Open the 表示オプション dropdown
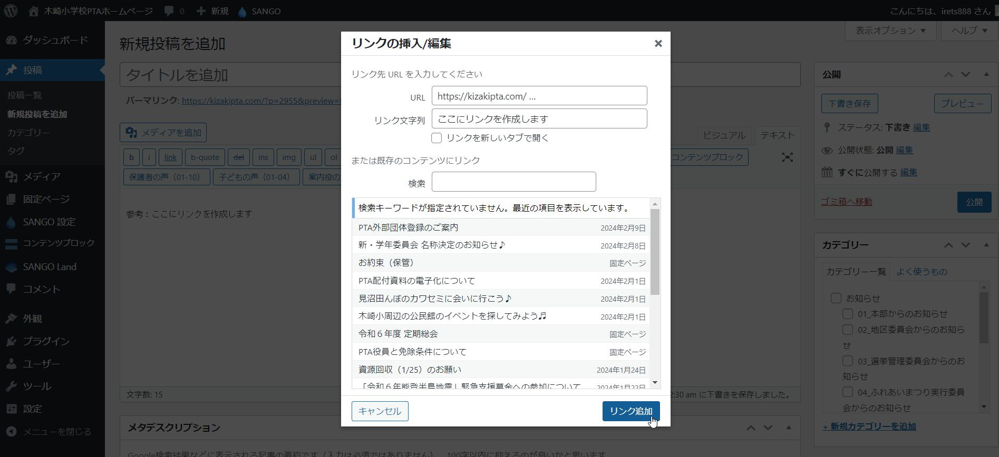 pos(890,31)
